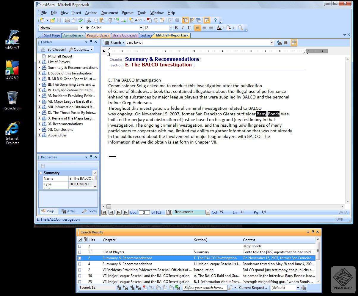Screen dimensions: 358x296
Task: Toggle the header checkbox in Search Results
Action: pyautogui.click(x=80, y=240)
